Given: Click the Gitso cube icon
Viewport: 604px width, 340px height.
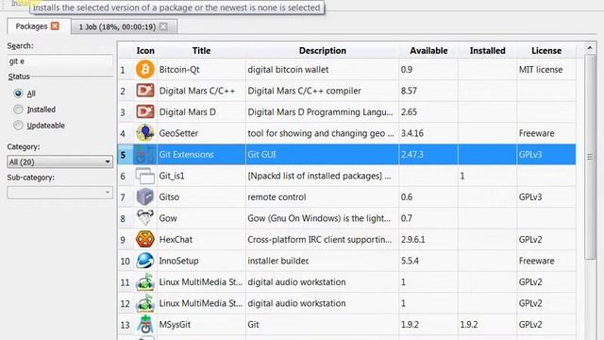Looking at the screenshot, I should [x=144, y=197].
